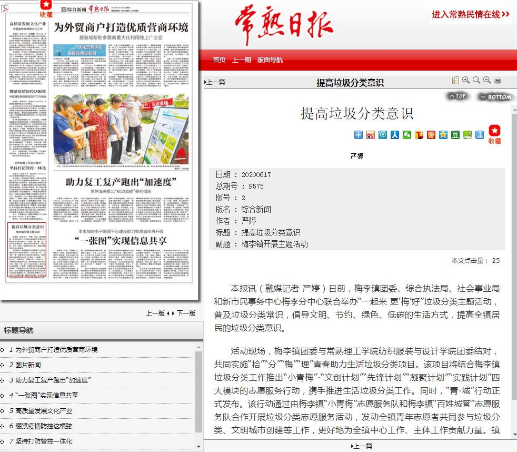Screen dimensions: 517x452
Task: Click the "一张图"实现信息共享 headline on the page
Action: point(121,241)
